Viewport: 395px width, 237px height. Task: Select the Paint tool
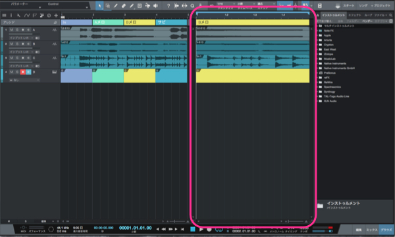(x=132, y=5)
